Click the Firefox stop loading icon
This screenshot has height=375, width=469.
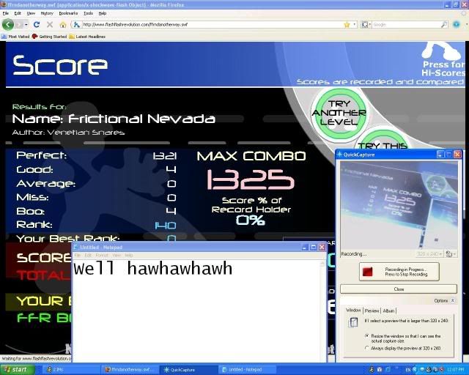[50, 24]
